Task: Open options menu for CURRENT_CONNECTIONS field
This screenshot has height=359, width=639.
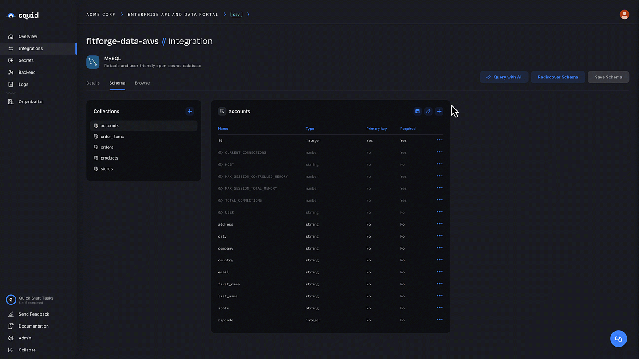Action: point(440,152)
